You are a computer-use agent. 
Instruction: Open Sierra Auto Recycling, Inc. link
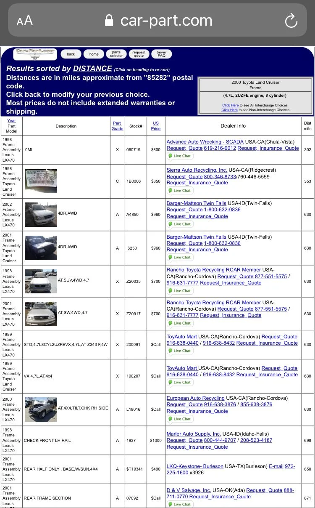(x=197, y=170)
